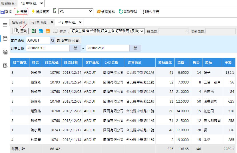
Task: Click order date 2018/11/14 cell
Action: pyautogui.click(x=72, y=140)
